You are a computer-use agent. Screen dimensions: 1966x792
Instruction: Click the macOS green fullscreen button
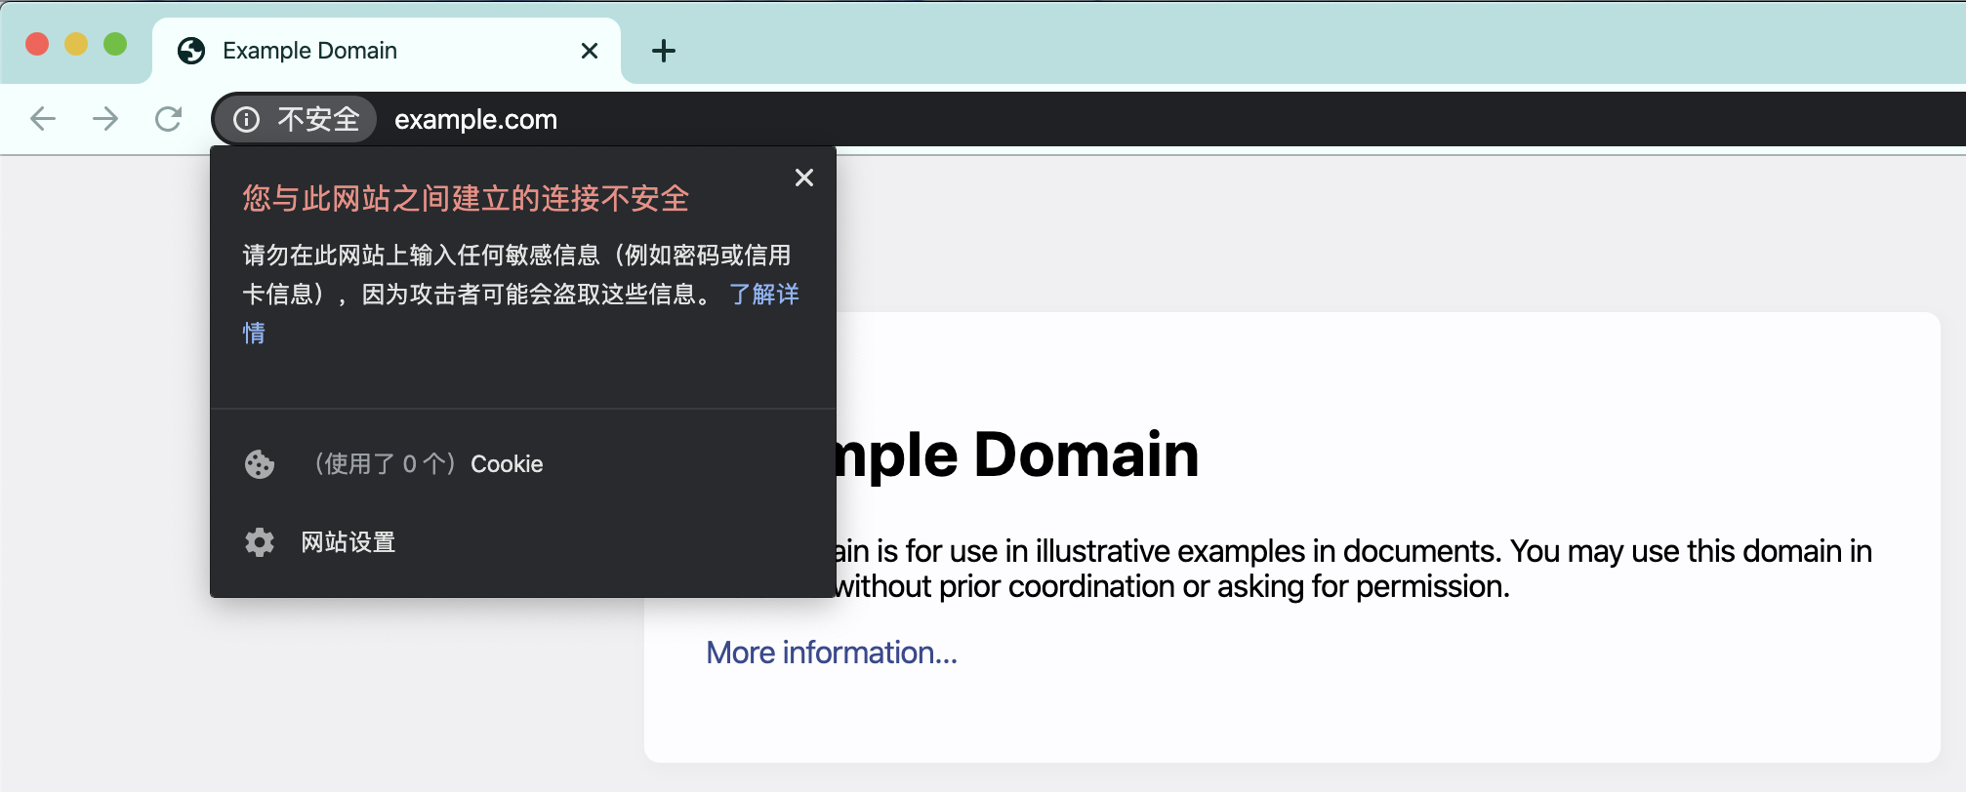tap(115, 44)
